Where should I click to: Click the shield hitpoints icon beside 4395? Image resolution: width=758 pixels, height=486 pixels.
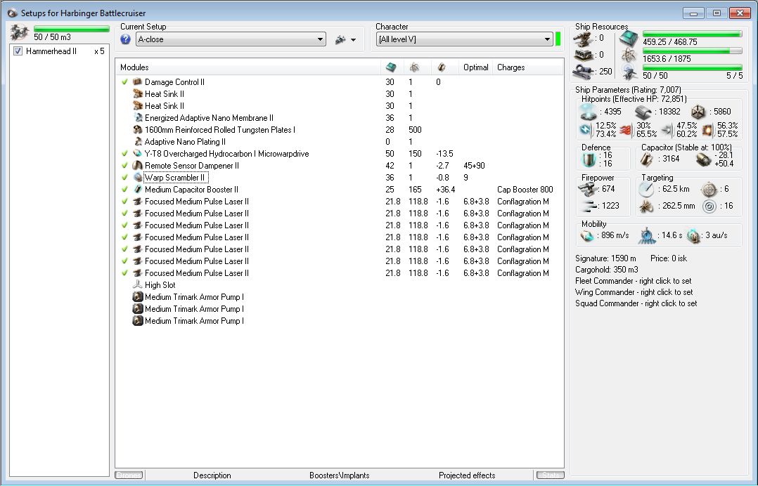[589, 112]
